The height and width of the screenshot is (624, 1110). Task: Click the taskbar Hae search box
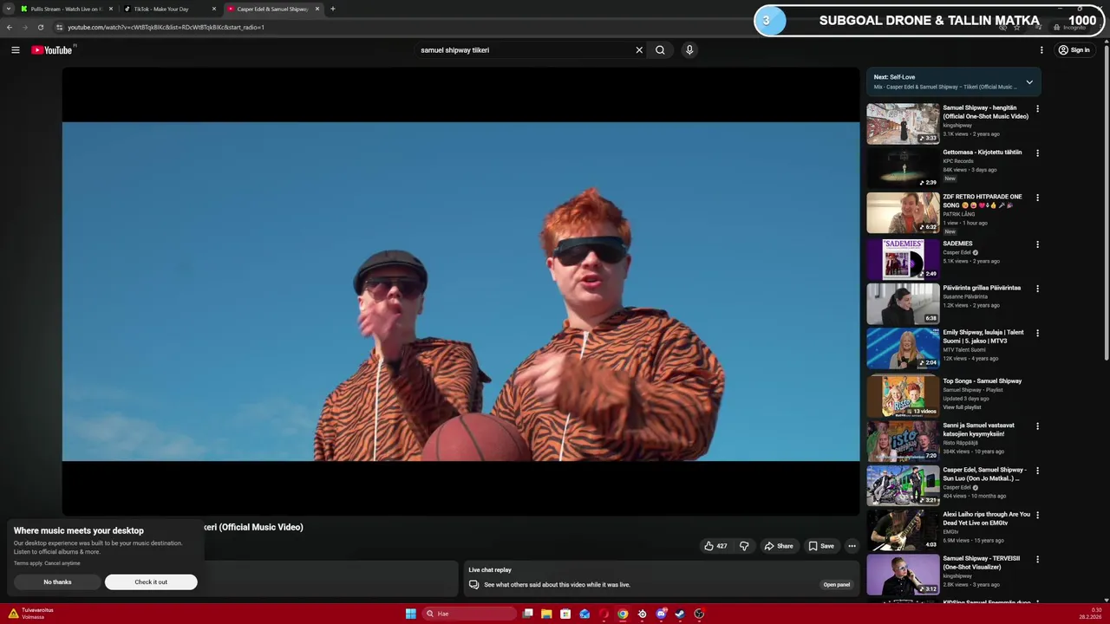click(469, 614)
